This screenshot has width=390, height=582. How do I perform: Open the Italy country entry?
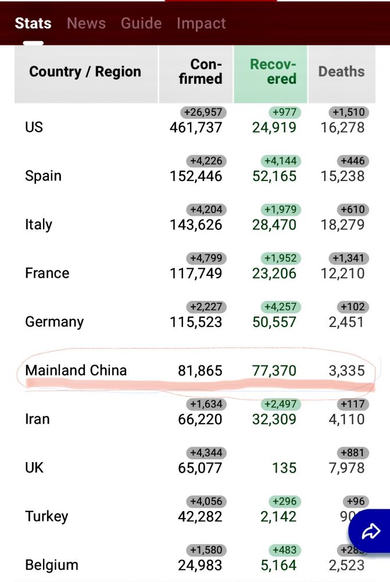[x=38, y=225]
